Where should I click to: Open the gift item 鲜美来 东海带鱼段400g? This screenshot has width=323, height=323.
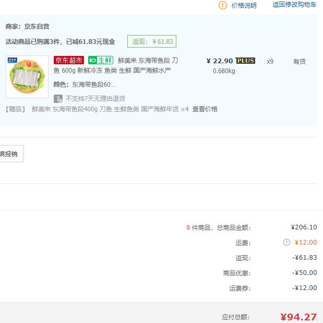[x=105, y=109]
